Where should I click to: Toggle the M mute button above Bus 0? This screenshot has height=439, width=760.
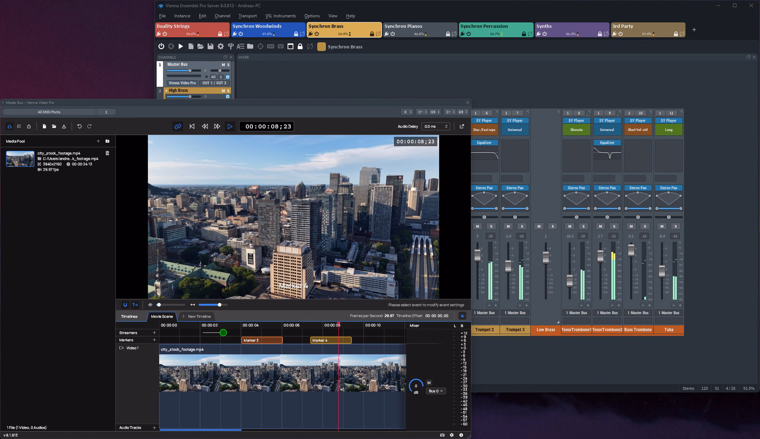point(429,383)
